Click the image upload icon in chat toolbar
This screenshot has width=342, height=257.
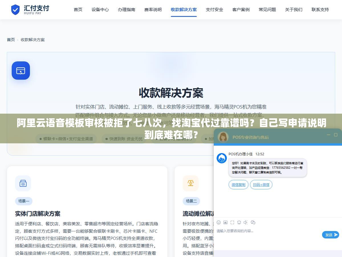pos(225,222)
